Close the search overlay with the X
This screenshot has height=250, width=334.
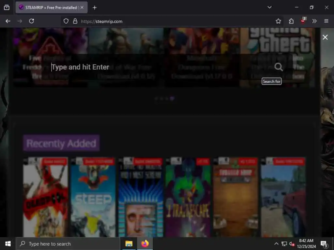[325, 37]
